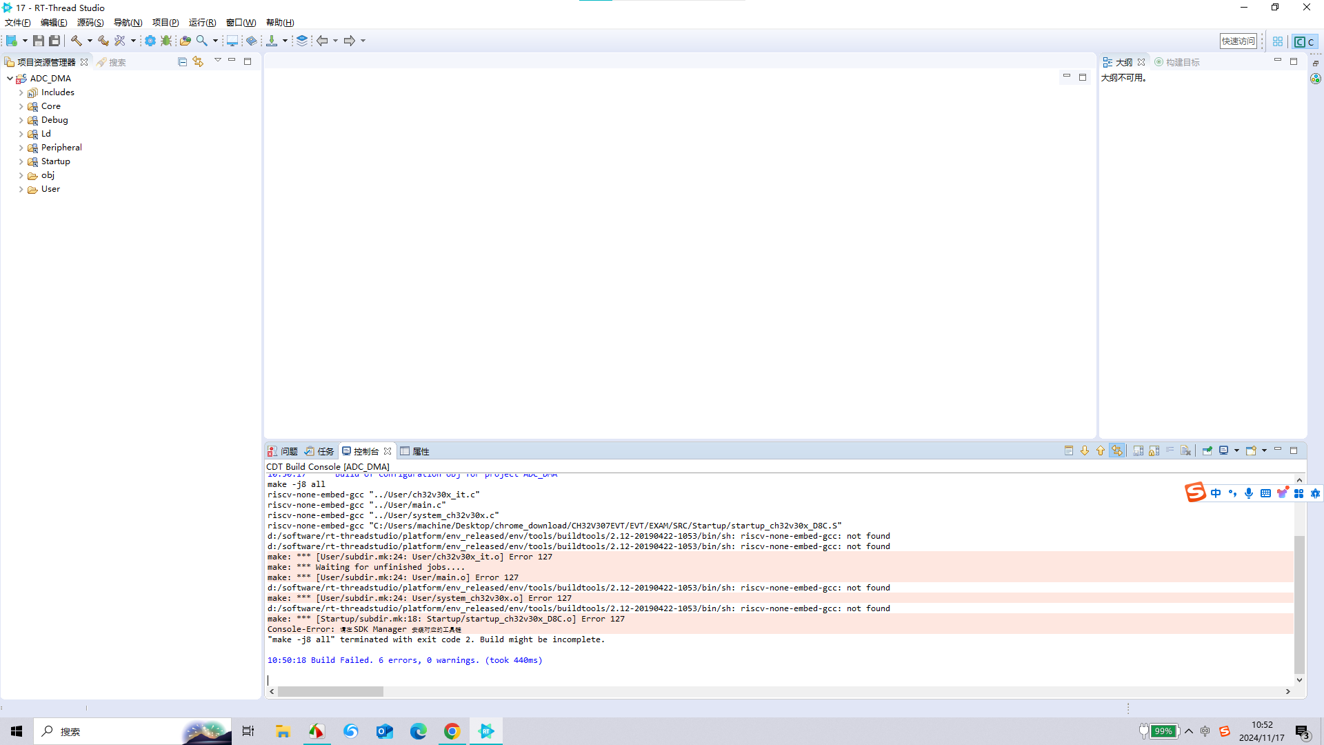Toggle Scroll Lock in console toolbar
The height and width of the screenshot is (745, 1324).
pos(1154,450)
